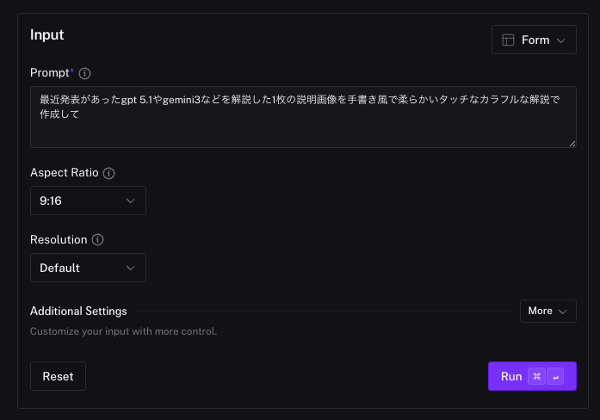Open the Resolution Default dropdown

[88, 268]
